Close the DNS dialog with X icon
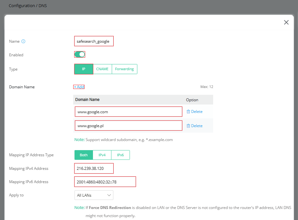Viewport: 298px width, 220px height. pos(286,22)
